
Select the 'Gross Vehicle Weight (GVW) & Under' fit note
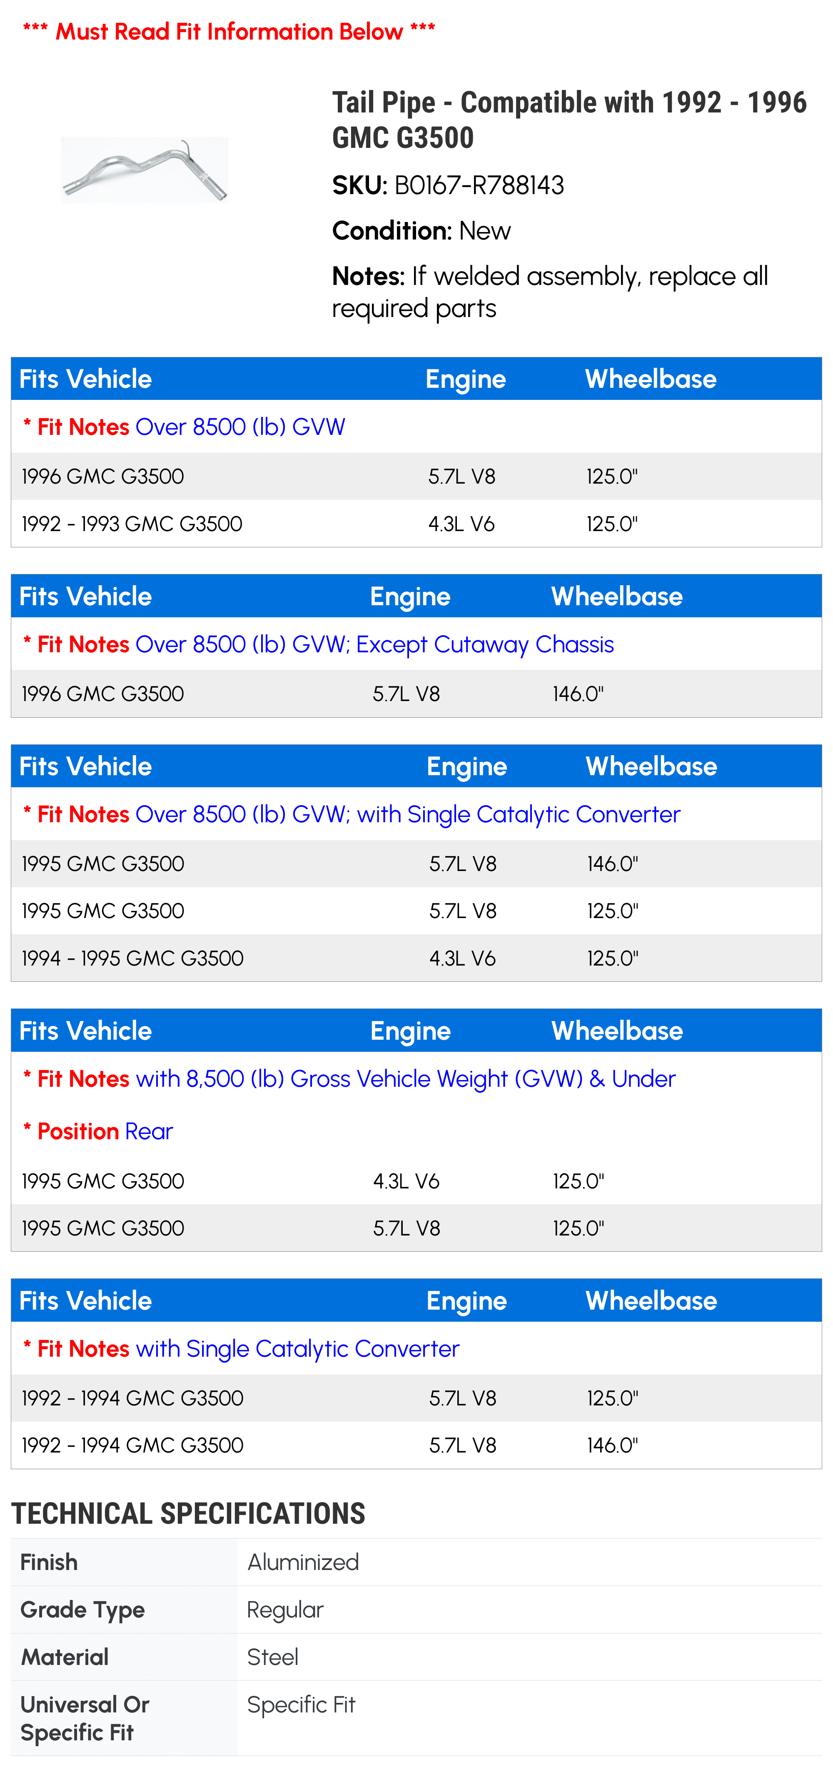pyautogui.click(x=405, y=1079)
